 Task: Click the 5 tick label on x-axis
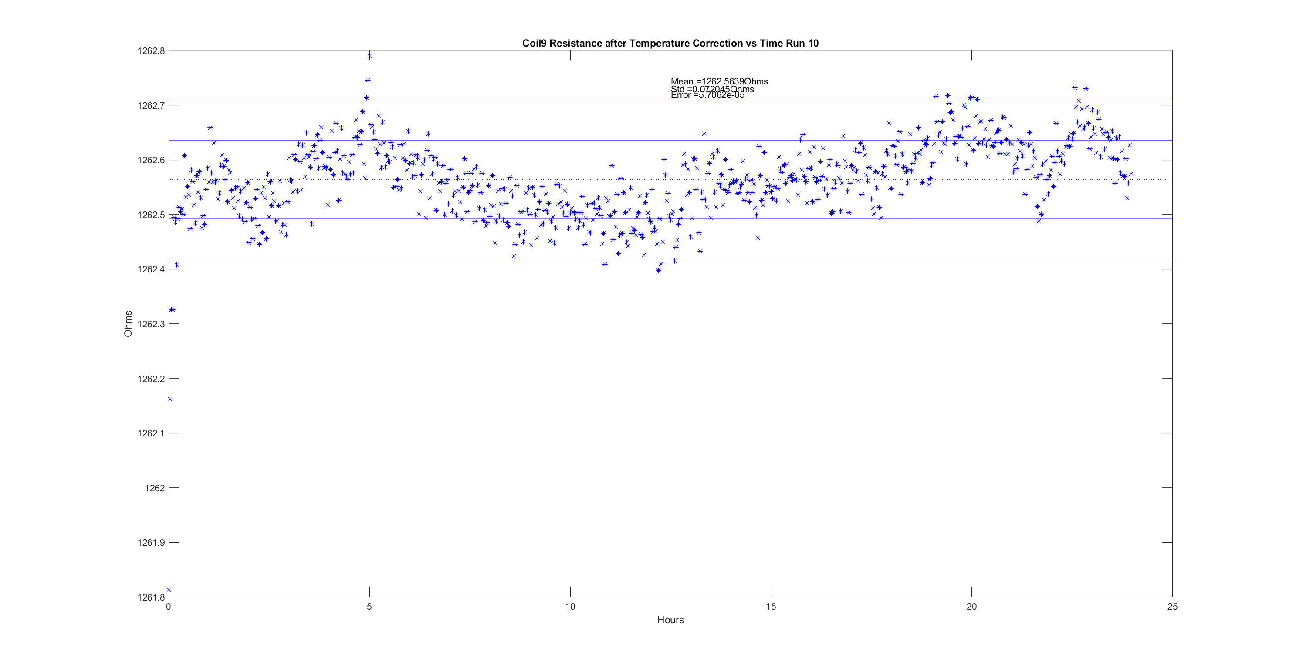pos(369,607)
